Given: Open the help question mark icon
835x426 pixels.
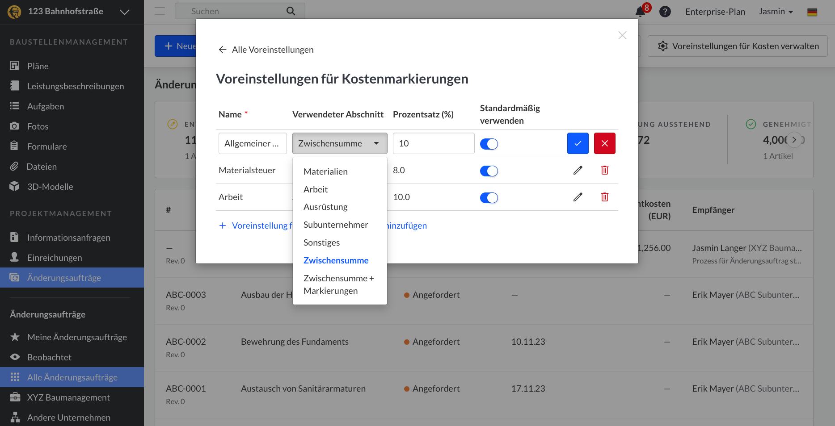Looking at the screenshot, I should tap(665, 12).
